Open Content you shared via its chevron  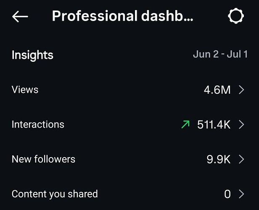[241, 194]
